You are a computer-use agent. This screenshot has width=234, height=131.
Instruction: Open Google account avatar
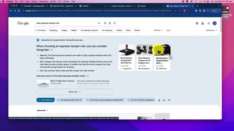(215, 23)
